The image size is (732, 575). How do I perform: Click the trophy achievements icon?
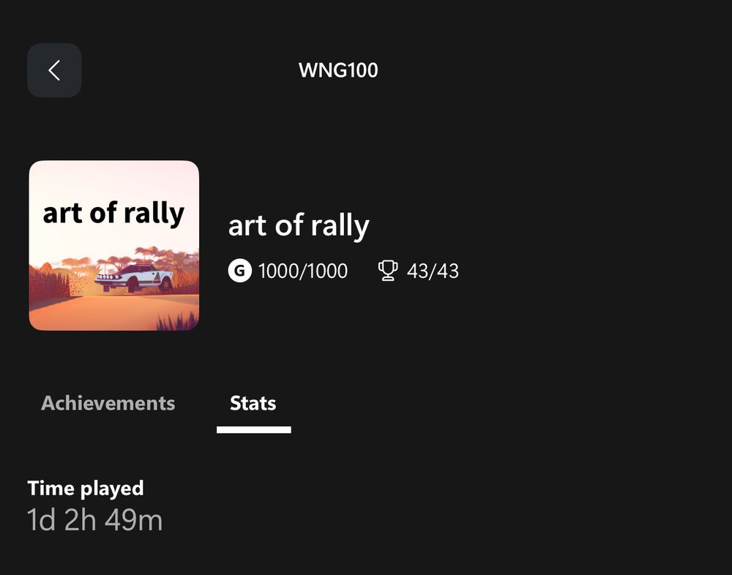click(x=388, y=271)
